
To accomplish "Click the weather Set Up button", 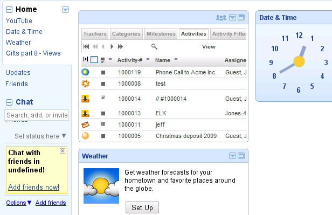I will [x=142, y=207].
